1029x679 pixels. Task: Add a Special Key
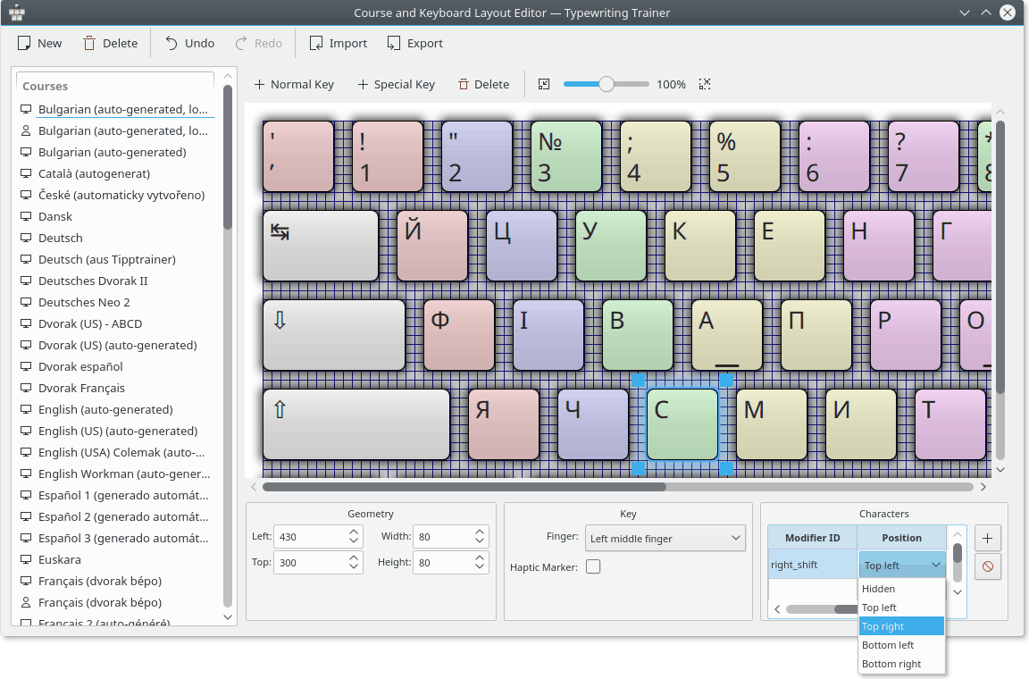(x=396, y=84)
